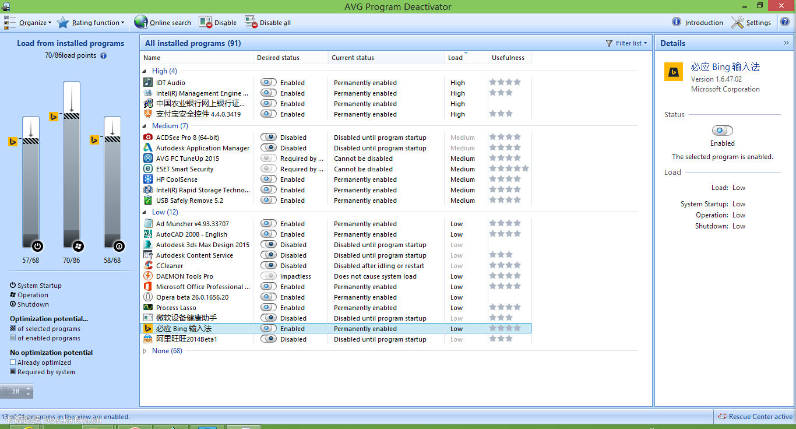
Task: Toggle Ad Muncher status switch
Action: (x=269, y=224)
